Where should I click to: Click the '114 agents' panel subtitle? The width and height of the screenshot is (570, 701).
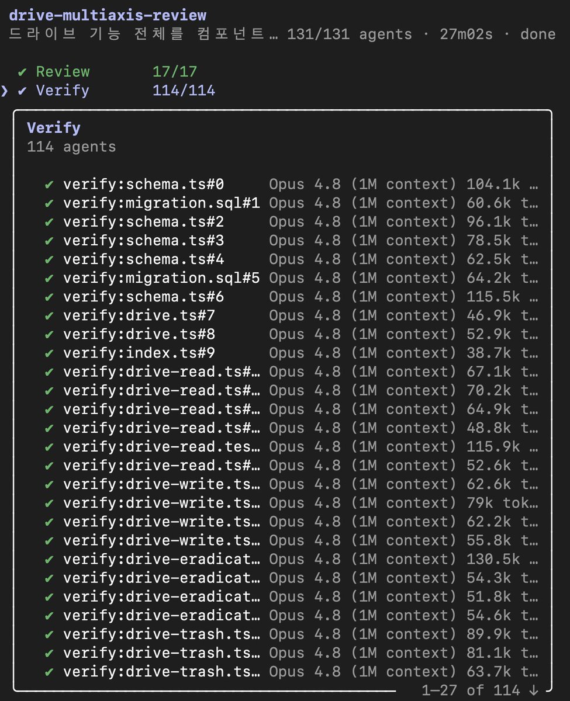[71, 147]
